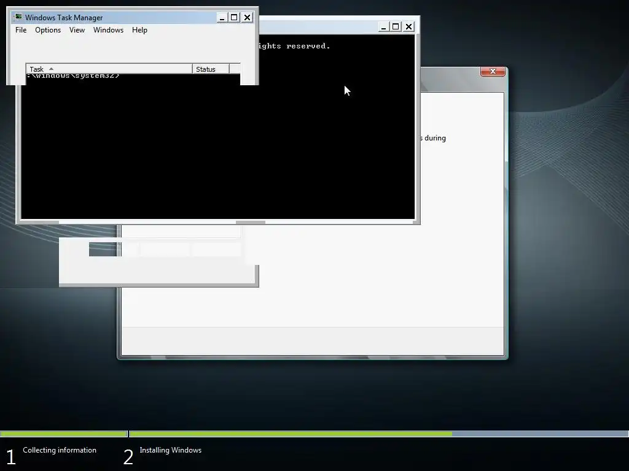Close the command prompt window
Screen dimensions: 629x471
coord(408,26)
